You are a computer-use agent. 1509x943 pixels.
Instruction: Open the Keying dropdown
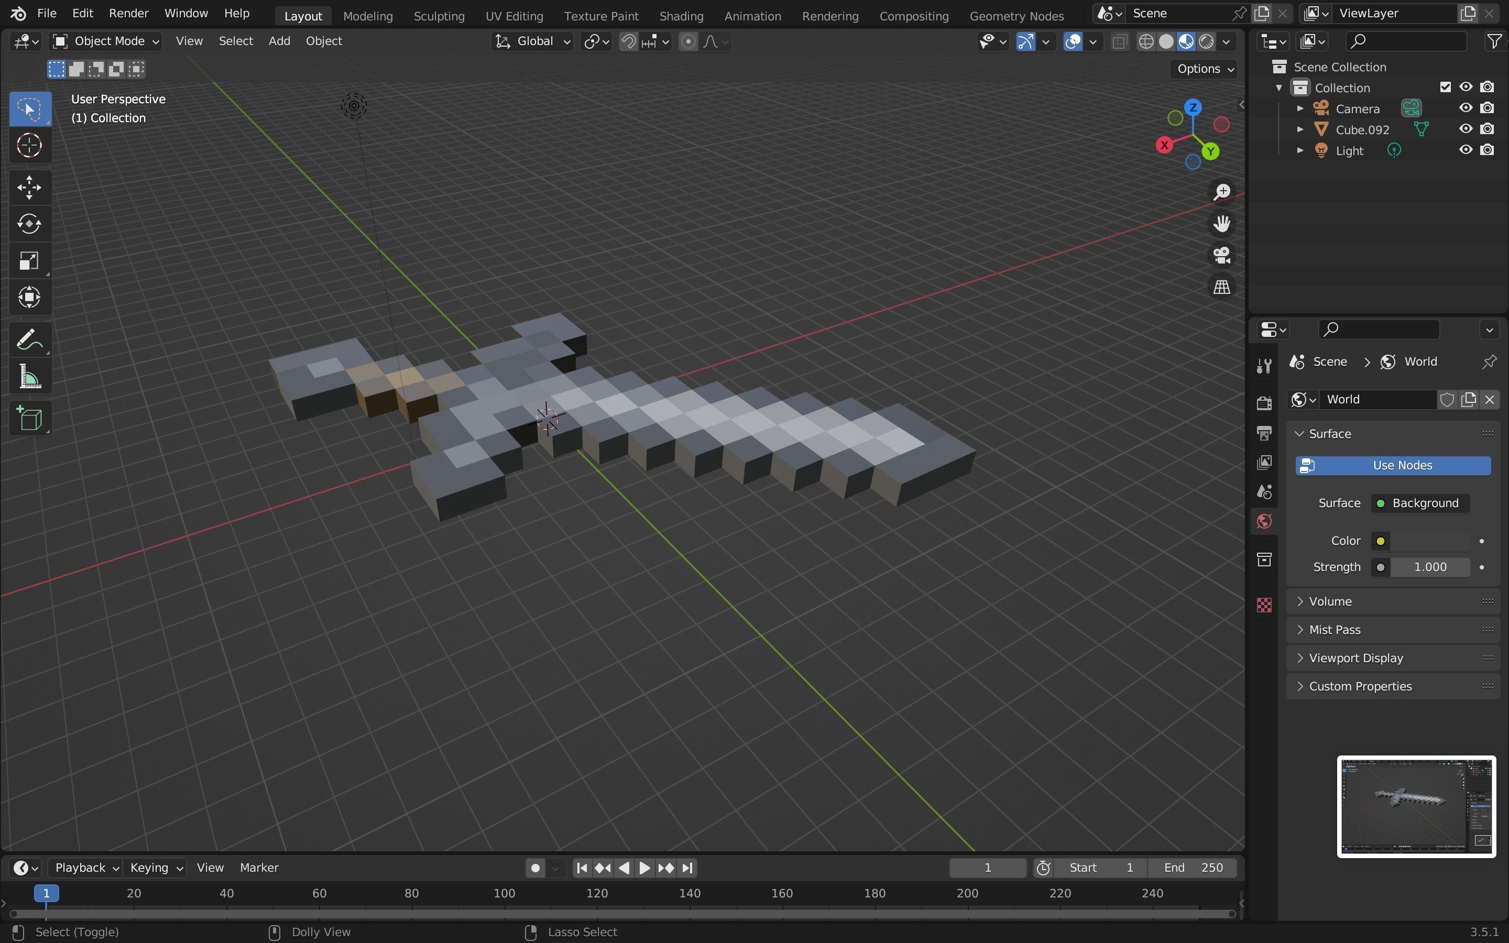click(155, 868)
